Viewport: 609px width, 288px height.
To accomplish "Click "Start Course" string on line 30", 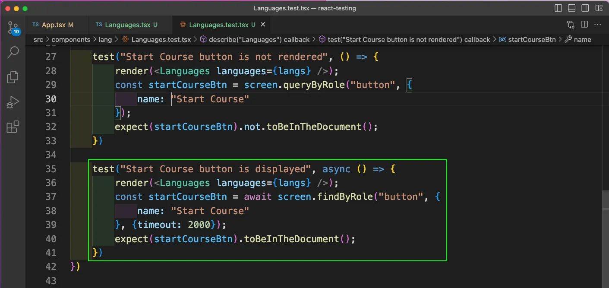I will [210, 99].
